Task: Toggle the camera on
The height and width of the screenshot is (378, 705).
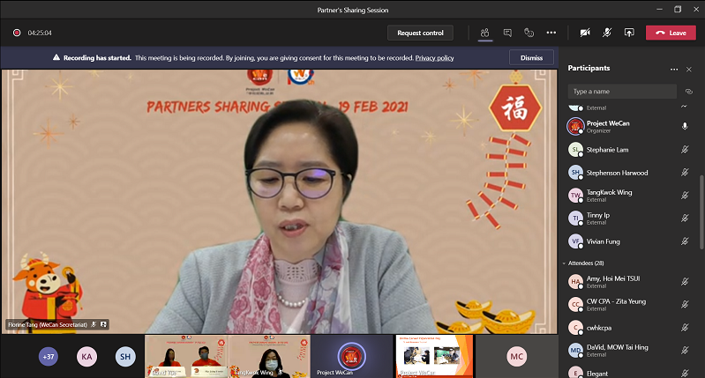Action: [x=585, y=33]
